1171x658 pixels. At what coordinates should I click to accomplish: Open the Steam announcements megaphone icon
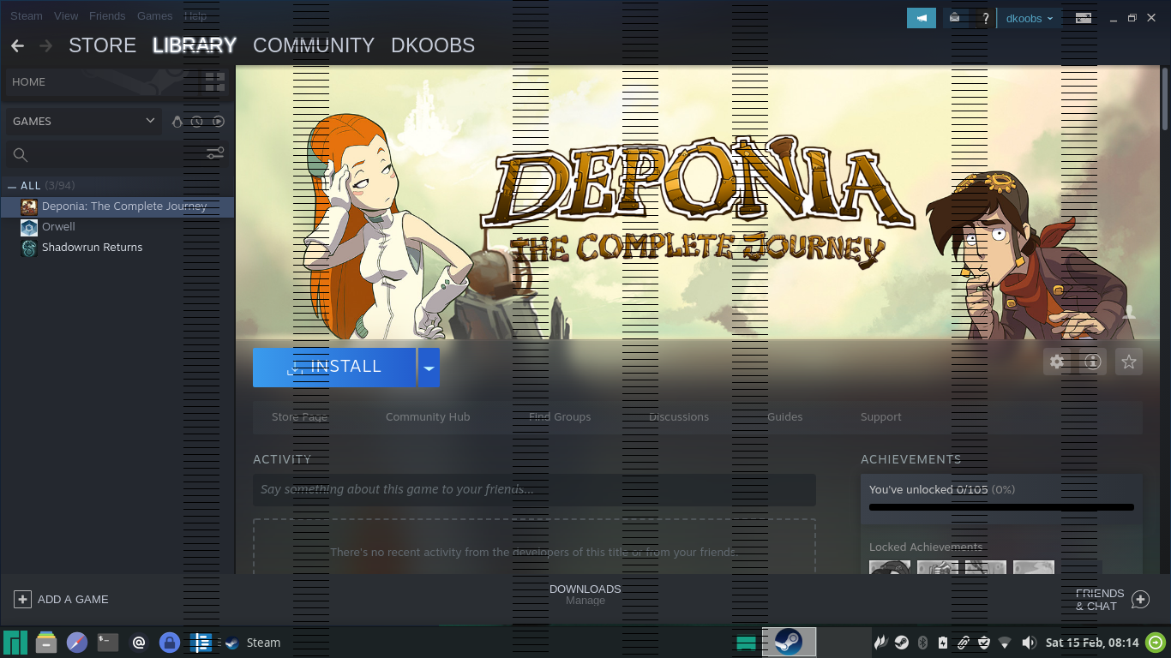pyautogui.click(x=922, y=18)
